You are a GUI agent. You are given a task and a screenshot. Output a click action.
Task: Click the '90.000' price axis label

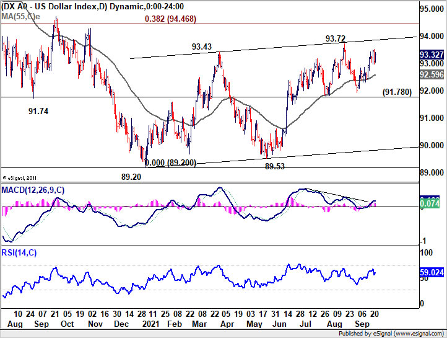[x=432, y=145]
